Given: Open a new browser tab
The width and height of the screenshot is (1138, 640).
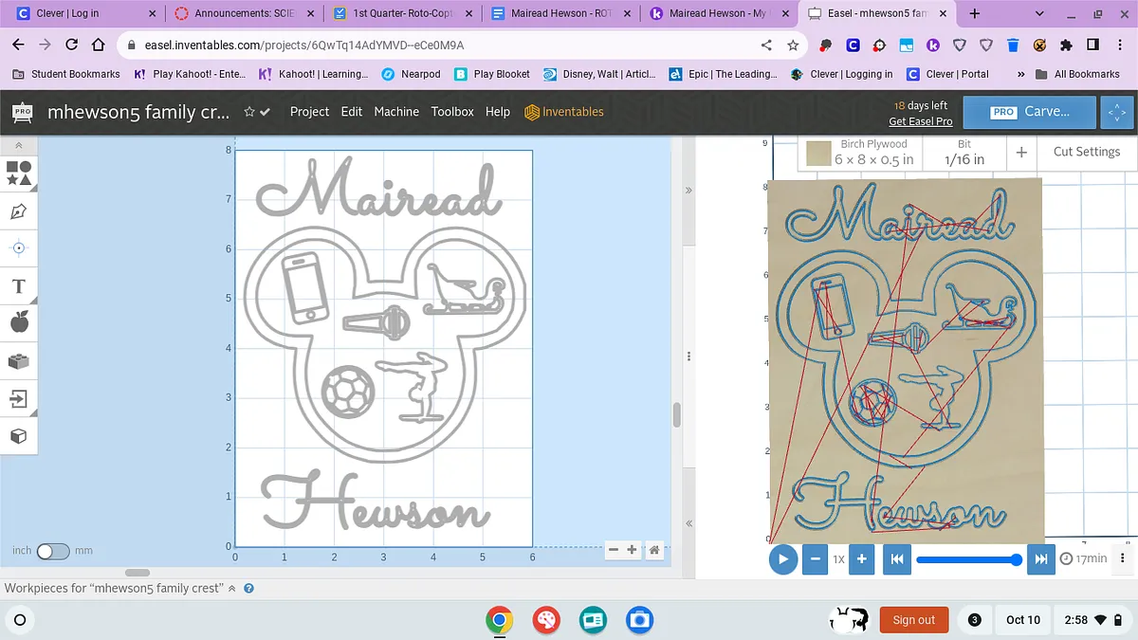Looking at the screenshot, I should 975,13.
